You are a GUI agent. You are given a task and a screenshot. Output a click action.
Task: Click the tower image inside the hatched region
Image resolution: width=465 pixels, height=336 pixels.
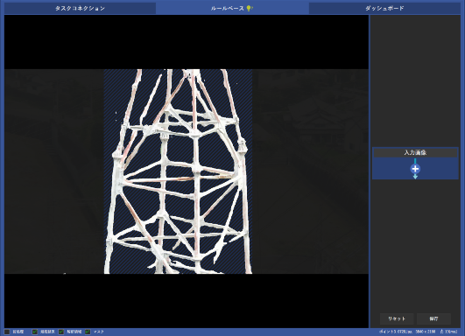coord(178,171)
